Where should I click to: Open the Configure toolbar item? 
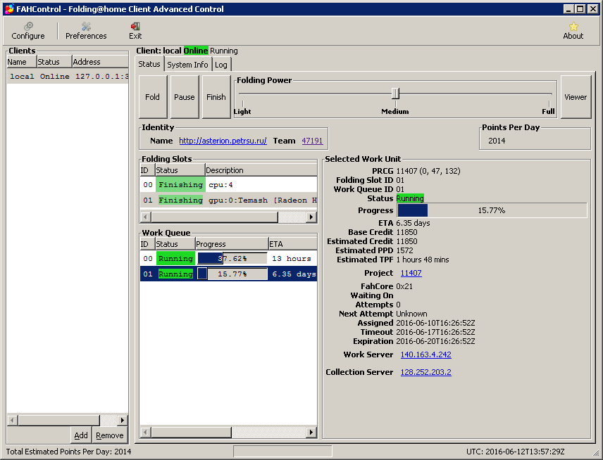pyautogui.click(x=28, y=31)
